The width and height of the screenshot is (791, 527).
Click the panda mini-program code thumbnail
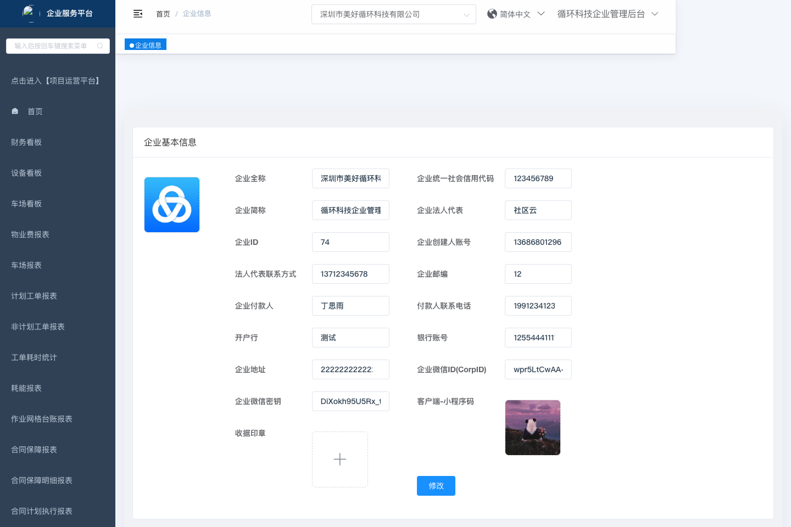click(x=532, y=428)
